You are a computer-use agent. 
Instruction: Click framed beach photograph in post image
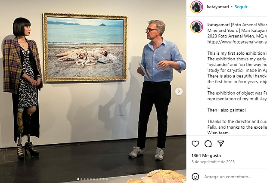(85, 47)
